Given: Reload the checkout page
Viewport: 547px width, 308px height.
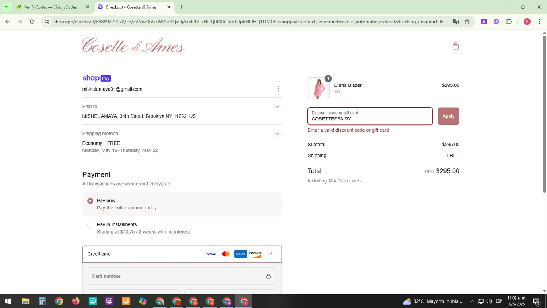Looking at the screenshot, I should [x=32, y=22].
